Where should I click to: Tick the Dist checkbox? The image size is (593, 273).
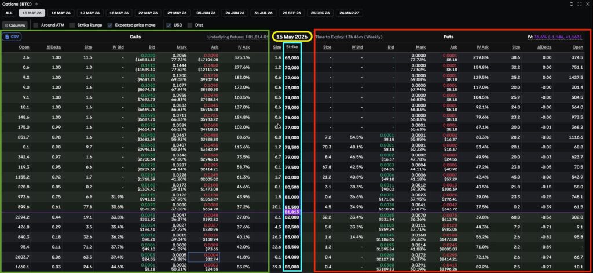coord(190,25)
